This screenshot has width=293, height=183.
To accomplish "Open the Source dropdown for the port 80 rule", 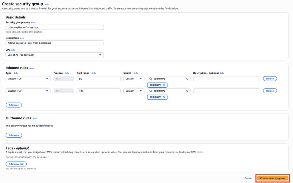I will click(134, 79).
